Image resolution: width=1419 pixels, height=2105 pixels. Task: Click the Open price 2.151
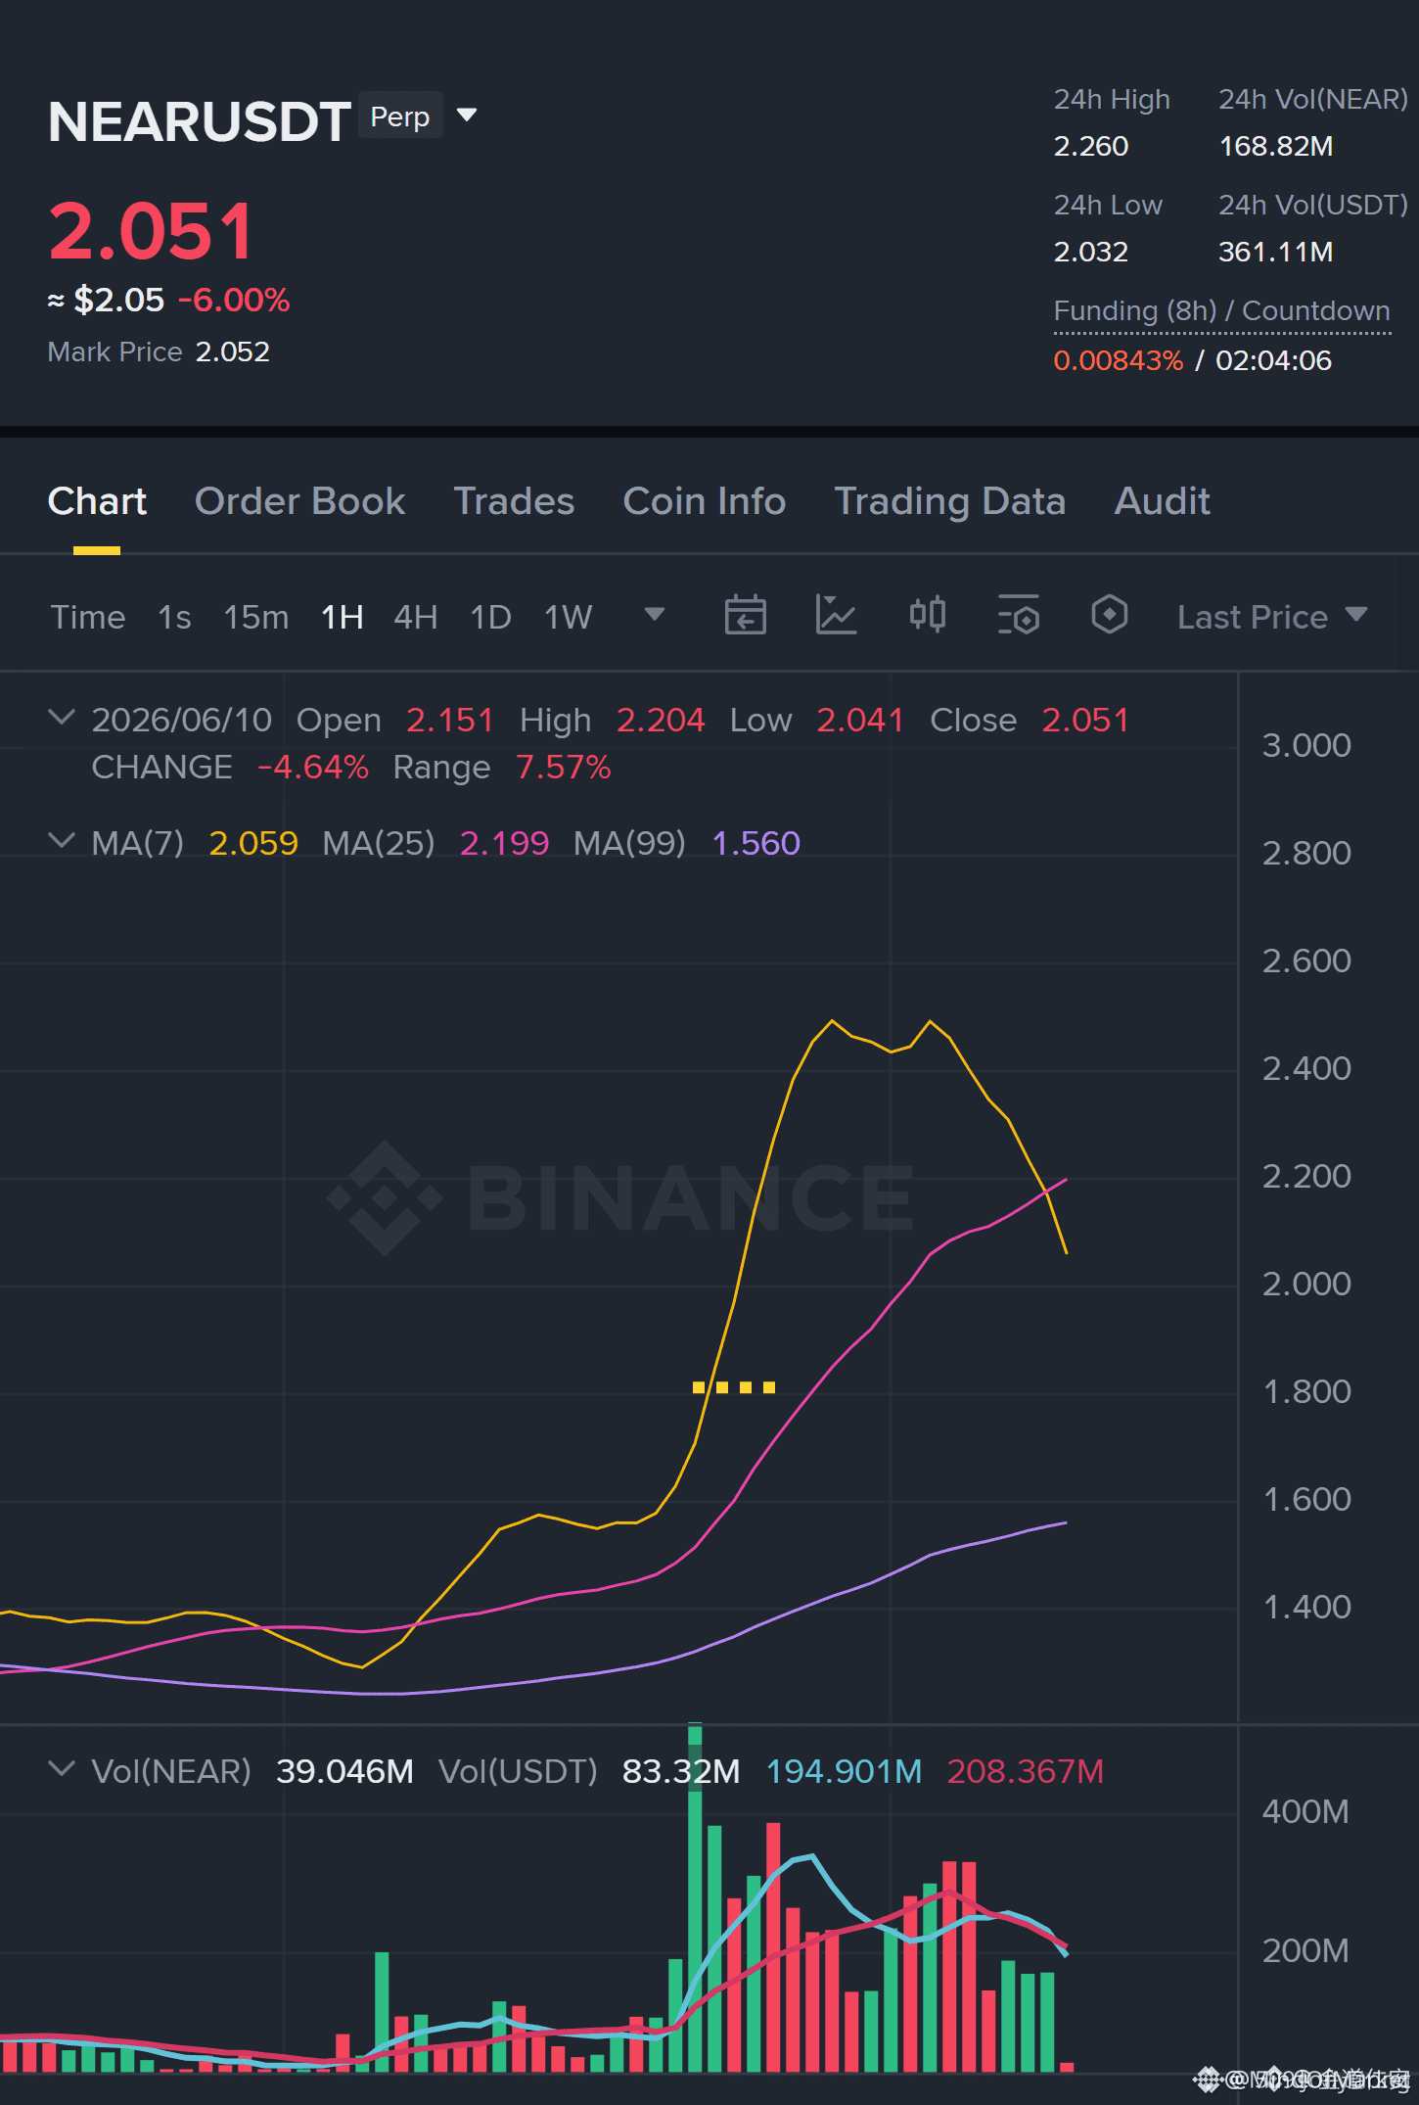pyautogui.click(x=450, y=720)
